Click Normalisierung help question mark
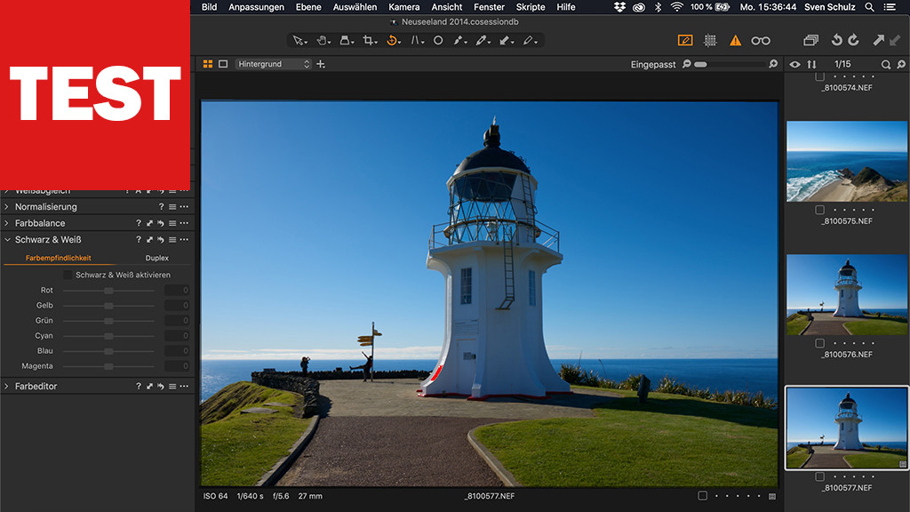910x512 pixels. point(162,206)
